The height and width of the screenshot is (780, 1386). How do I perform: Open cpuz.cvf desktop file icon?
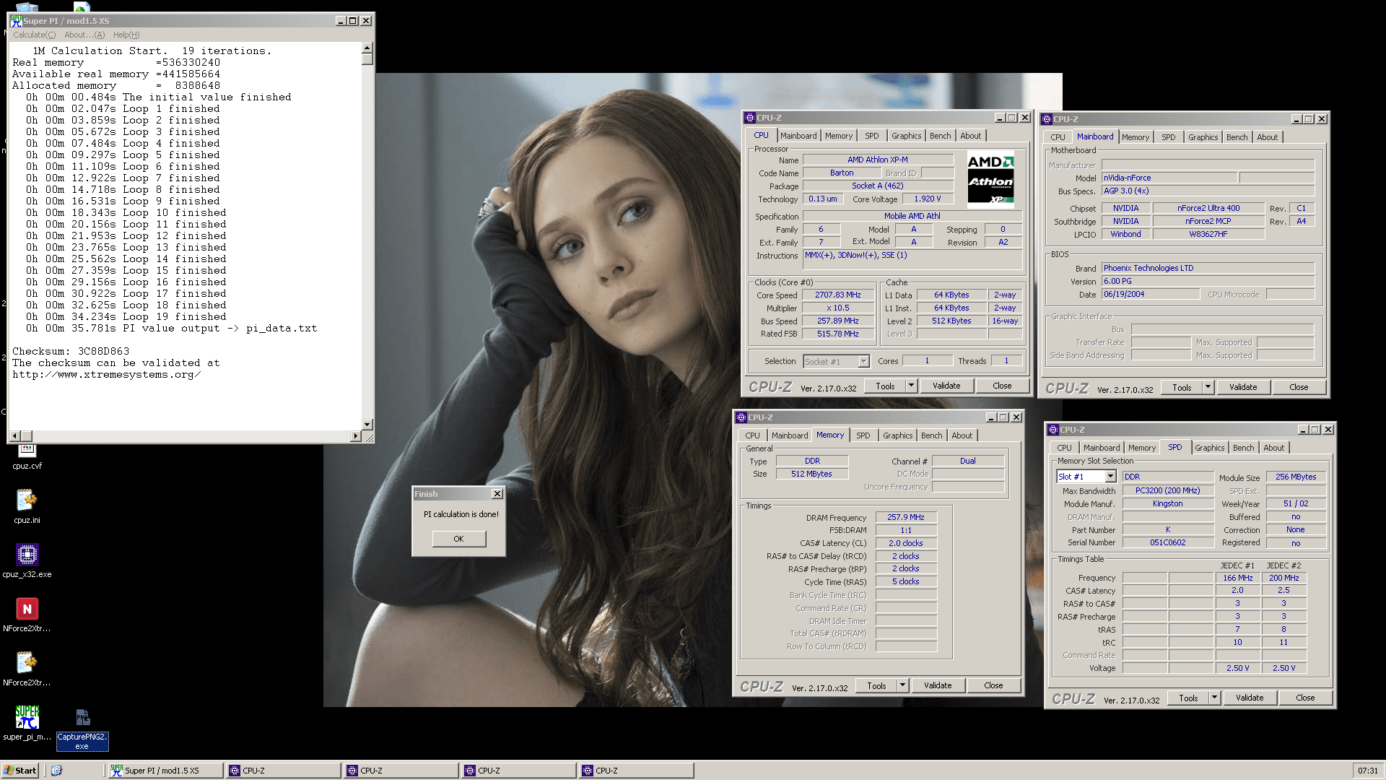[x=27, y=450]
